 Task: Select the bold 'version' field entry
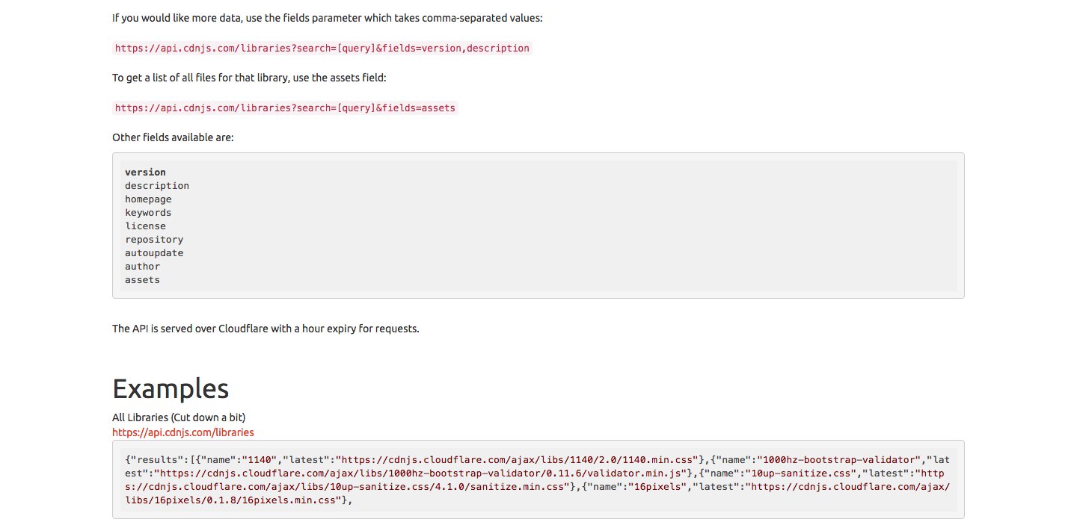(145, 173)
